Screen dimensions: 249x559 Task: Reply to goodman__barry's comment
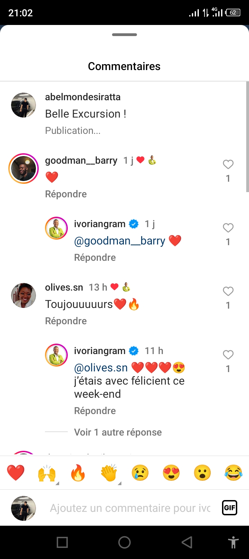(66, 194)
